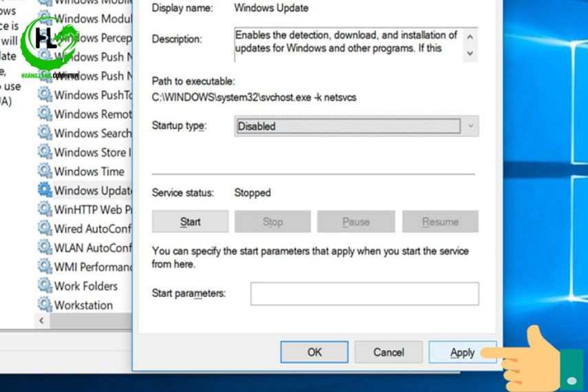588x392 pixels.
Task: Select the Windows Update service row
Action: coord(85,190)
